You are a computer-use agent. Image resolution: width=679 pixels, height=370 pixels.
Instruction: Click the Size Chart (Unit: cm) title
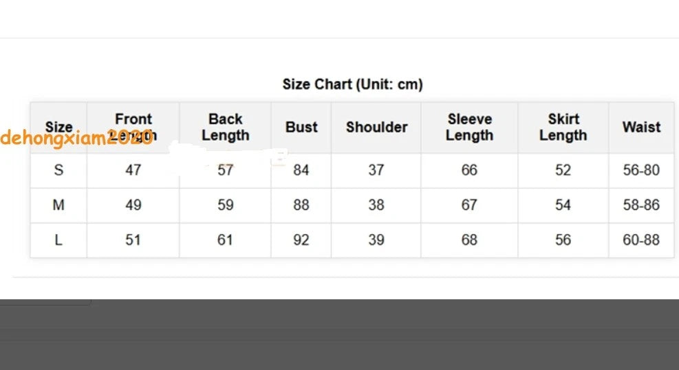pyautogui.click(x=352, y=84)
